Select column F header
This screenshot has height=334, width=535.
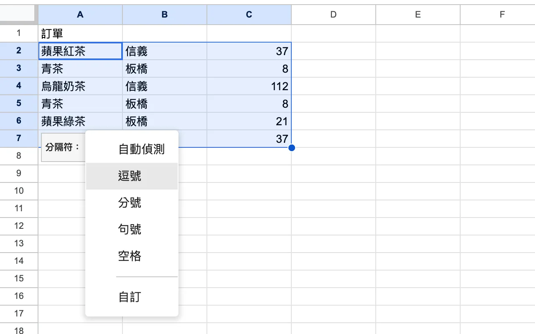pyautogui.click(x=498, y=15)
